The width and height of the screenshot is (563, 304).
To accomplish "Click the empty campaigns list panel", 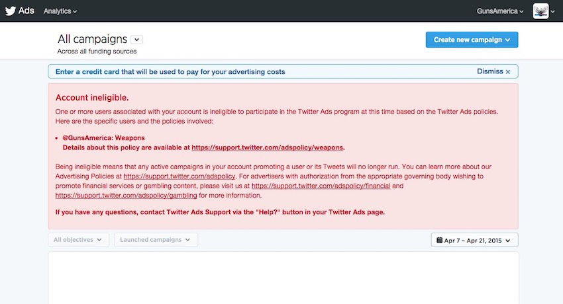I will click(283, 278).
